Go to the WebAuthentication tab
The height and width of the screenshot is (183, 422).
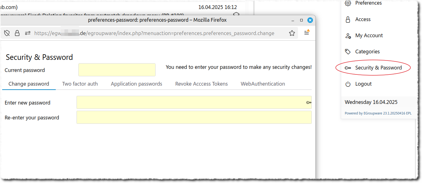point(263,84)
